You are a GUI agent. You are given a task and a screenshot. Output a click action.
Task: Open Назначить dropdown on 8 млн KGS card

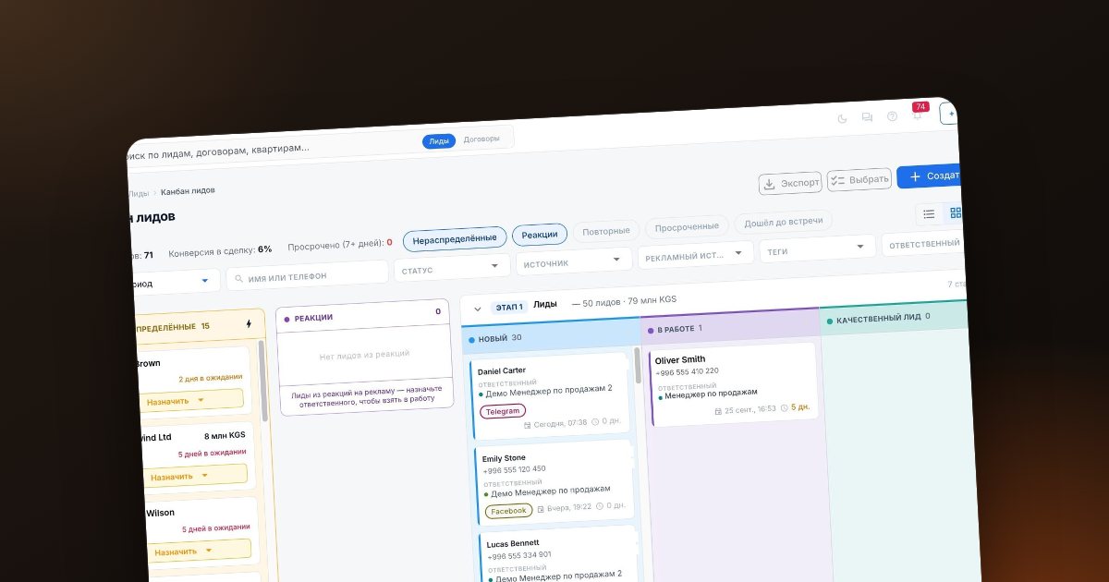(x=194, y=476)
